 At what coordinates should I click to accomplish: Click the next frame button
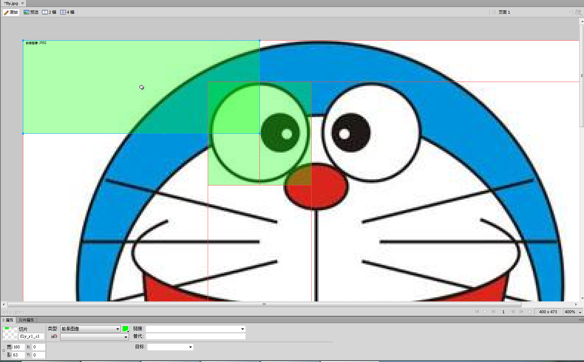pyautogui.click(x=521, y=312)
